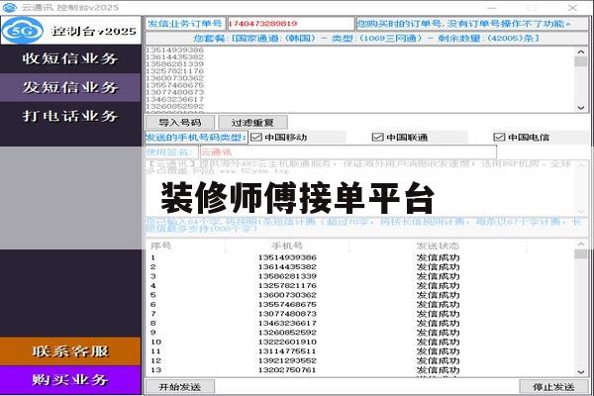Click up arrow of results table scrollbar
The height and width of the screenshot is (396, 594).
coord(581,245)
